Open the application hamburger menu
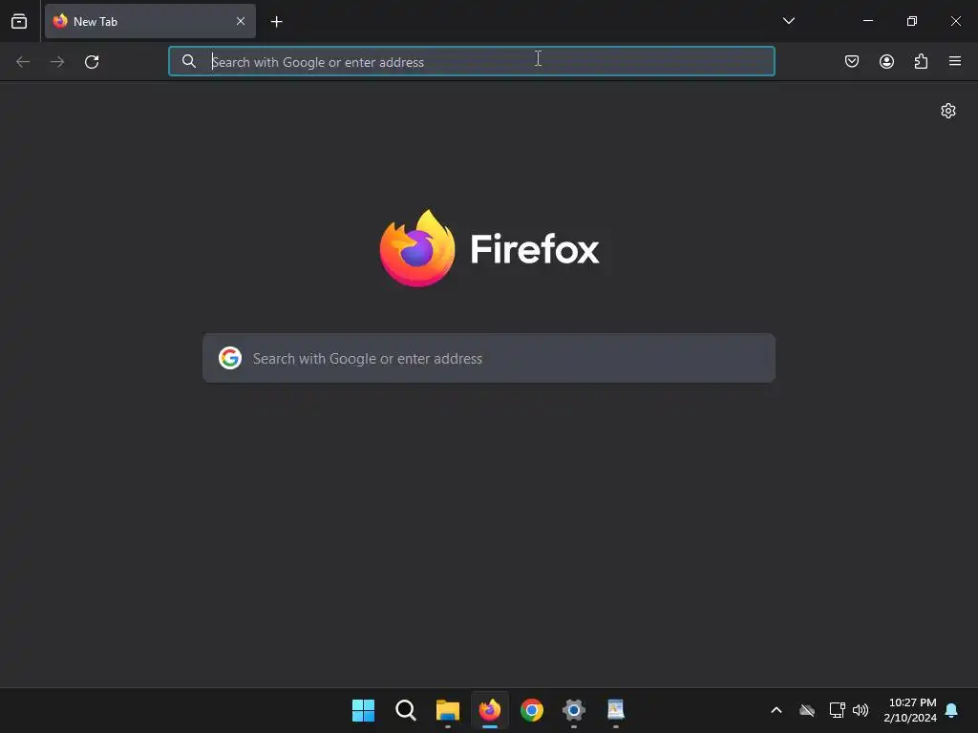This screenshot has width=978, height=733. point(955,61)
